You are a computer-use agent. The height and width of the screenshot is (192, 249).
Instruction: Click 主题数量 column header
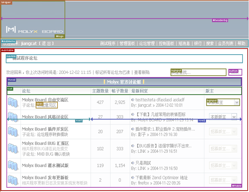tap(100, 91)
